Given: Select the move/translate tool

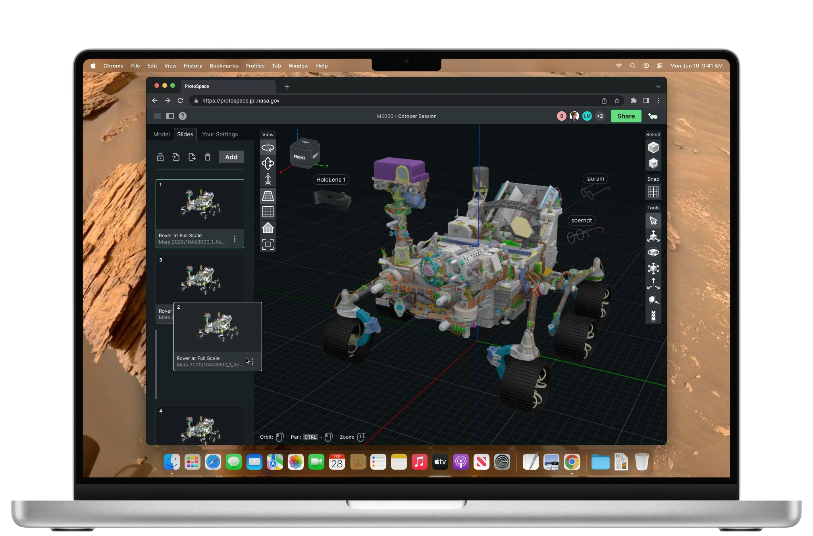Looking at the screenshot, I should (x=653, y=237).
